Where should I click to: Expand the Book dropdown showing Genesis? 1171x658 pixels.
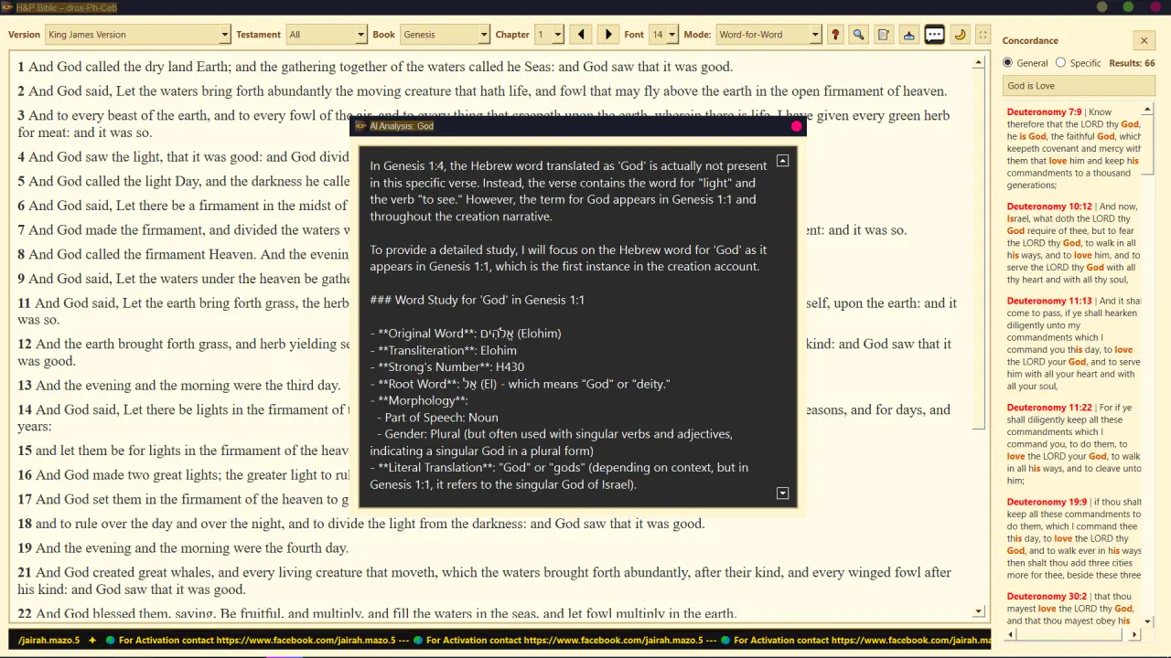(x=446, y=35)
